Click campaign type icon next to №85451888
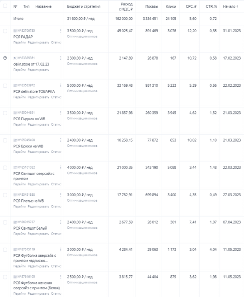 point(15,195)
